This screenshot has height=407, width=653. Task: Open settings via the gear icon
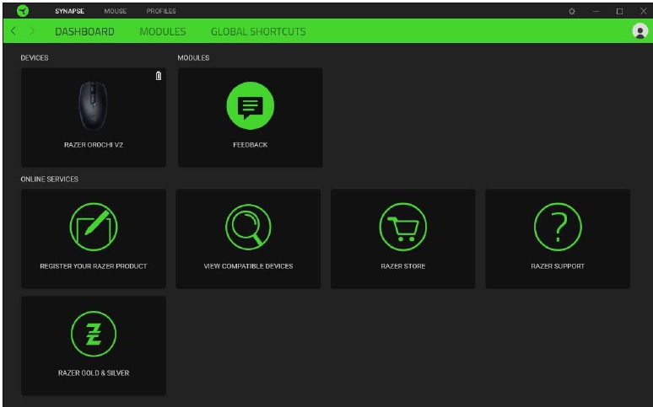pyautogui.click(x=572, y=11)
